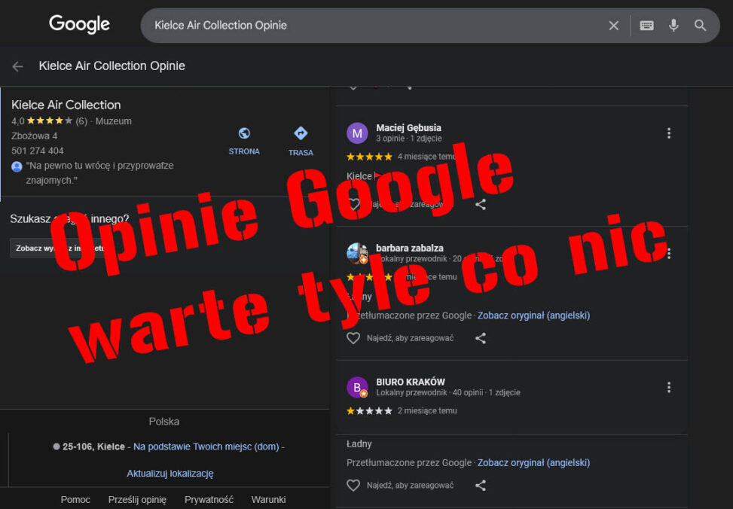Open Pomoc footer link
The image size is (733, 509).
click(x=75, y=499)
